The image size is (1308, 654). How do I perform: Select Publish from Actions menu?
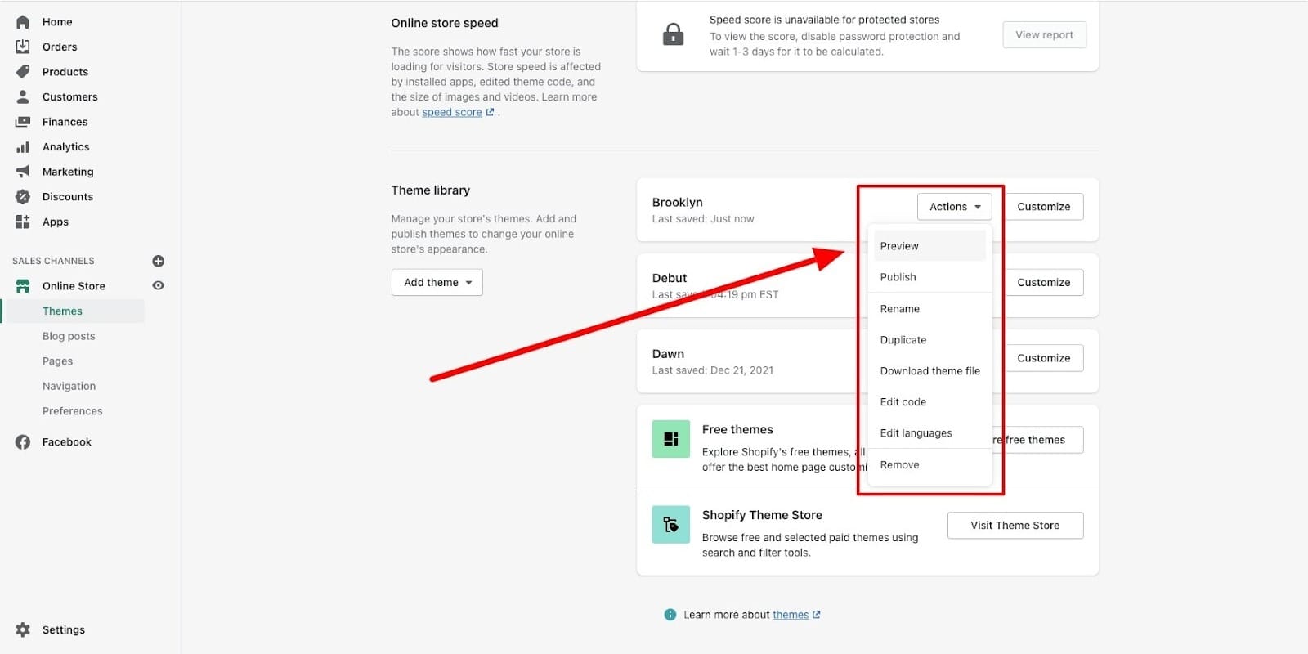point(929,277)
